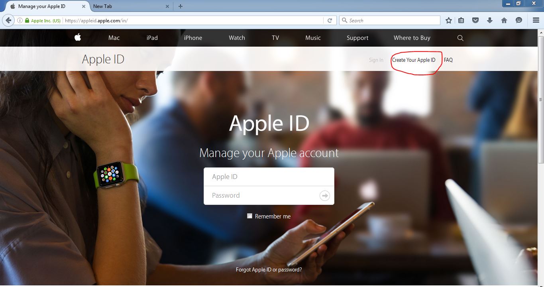
Task: Open the Watch menu item
Action: [x=237, y=38]
